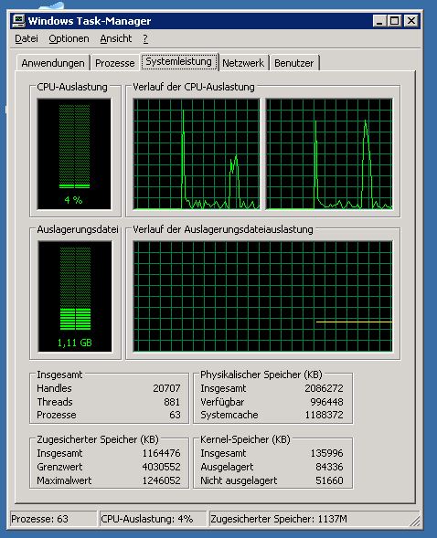Screen dimensions: 437x538
Task: Click the window's bottom-right resize grip
Action: 415,521
